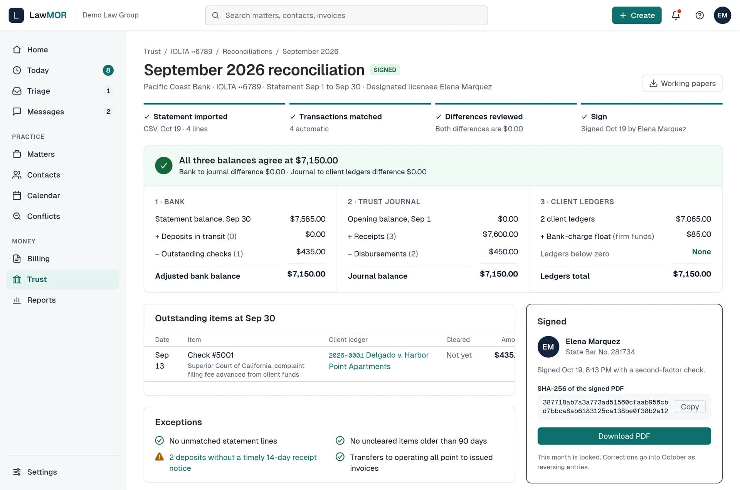The width and height of the screenshot is (740, 490).
Task: Click the Today count badge 8
Action: tap(108, 70)
